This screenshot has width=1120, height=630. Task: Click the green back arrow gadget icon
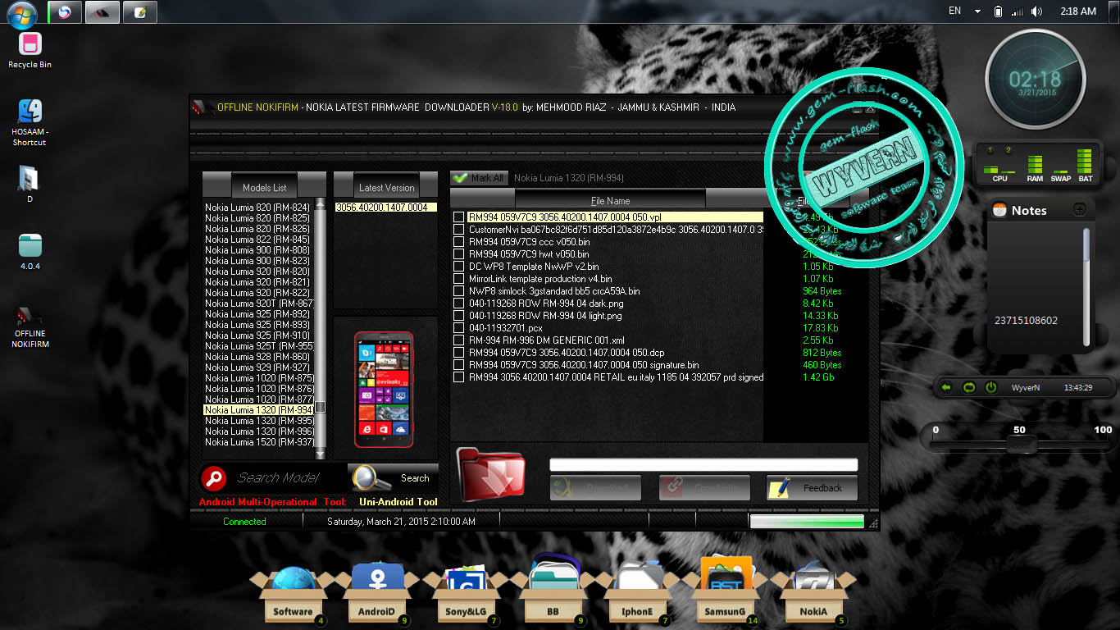[x=945, y=387]
